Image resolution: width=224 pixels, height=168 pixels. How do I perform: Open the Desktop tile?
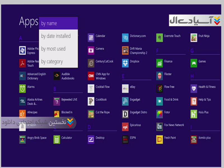(91, 139)
